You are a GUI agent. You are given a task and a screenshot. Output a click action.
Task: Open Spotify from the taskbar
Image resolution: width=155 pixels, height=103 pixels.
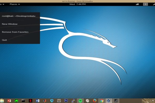click(x=80, y=100)
